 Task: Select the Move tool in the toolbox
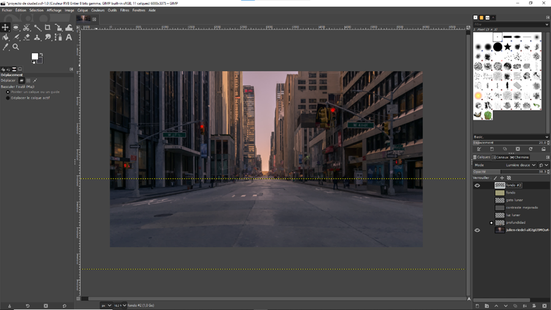coord(6,28)
